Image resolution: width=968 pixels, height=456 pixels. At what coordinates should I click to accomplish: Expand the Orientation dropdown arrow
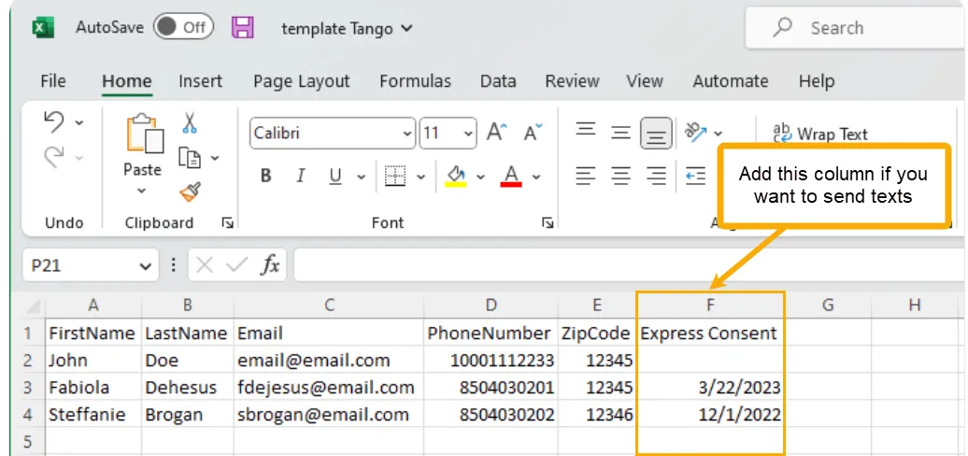click(x=718, y=134)
